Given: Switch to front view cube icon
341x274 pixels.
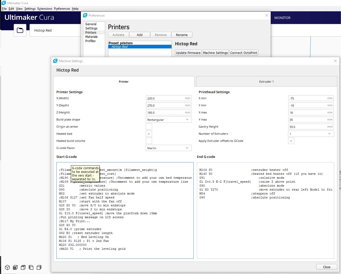Looking at the screenshot, I should (x=15, y=267).
